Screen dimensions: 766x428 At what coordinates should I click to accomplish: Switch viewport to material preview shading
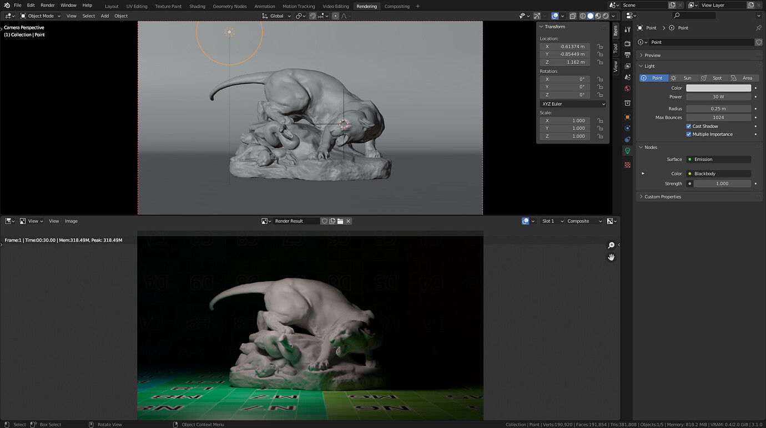598,16
